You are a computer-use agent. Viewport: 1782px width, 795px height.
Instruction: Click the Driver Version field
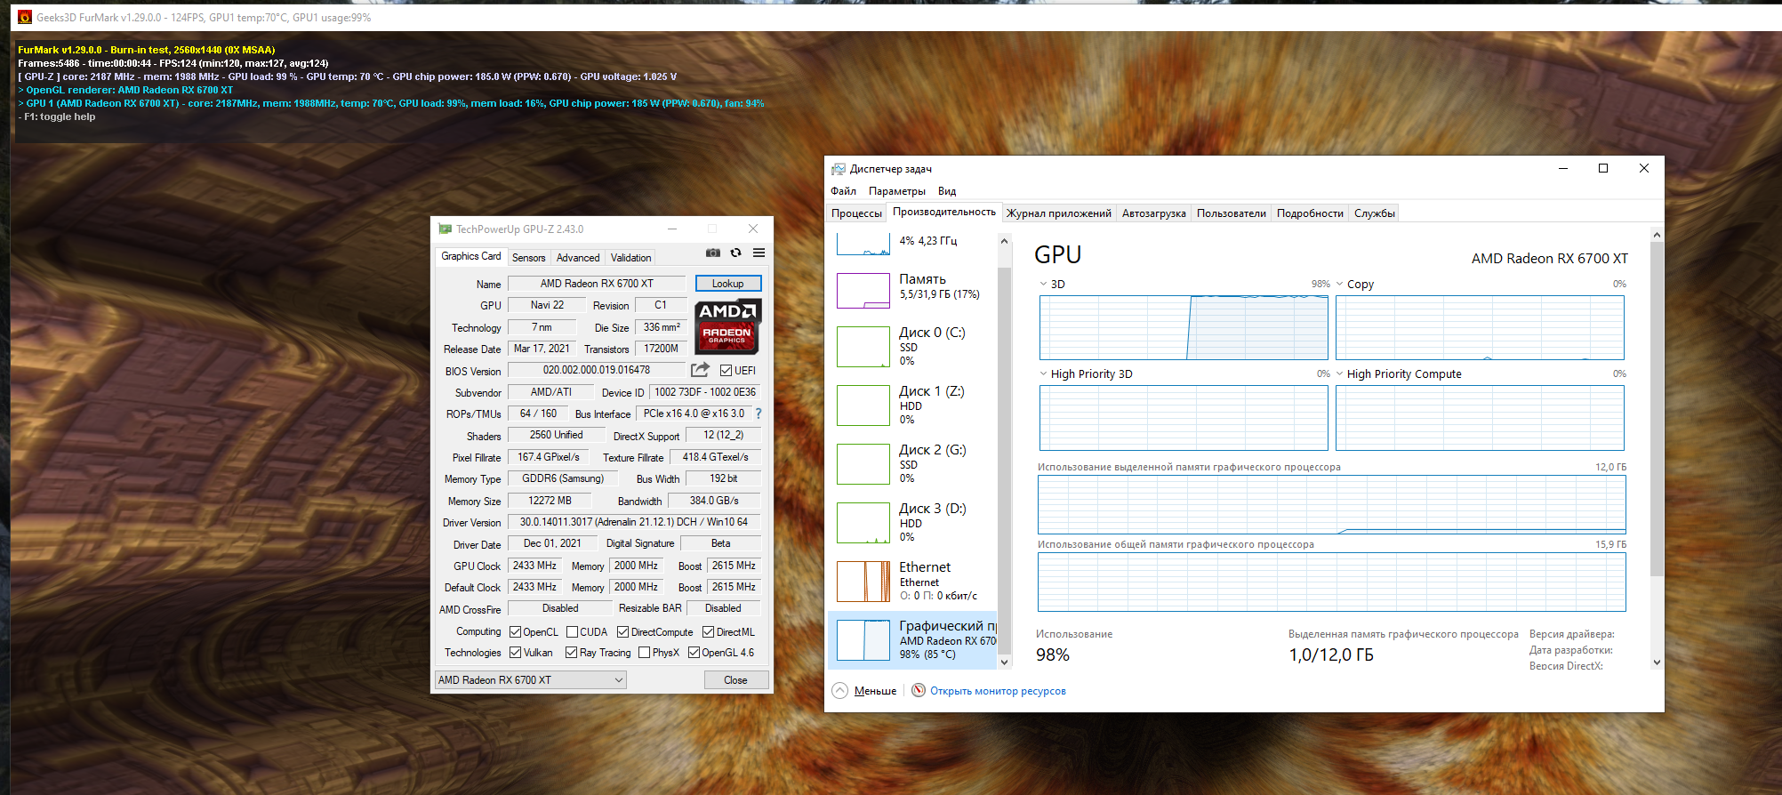pyautogui.click(x=634, y=522)
